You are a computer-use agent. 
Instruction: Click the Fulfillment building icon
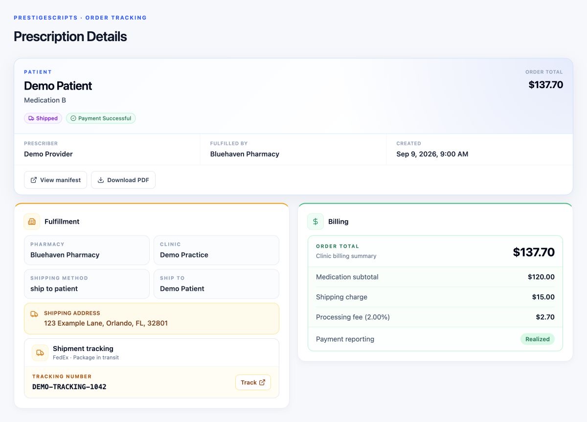(x=32, y=222)
